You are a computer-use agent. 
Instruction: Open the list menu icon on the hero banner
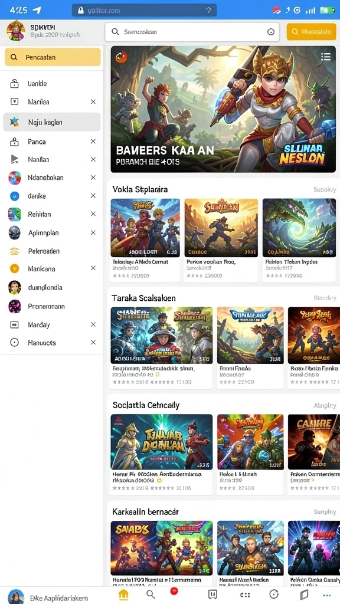[326, 57]
